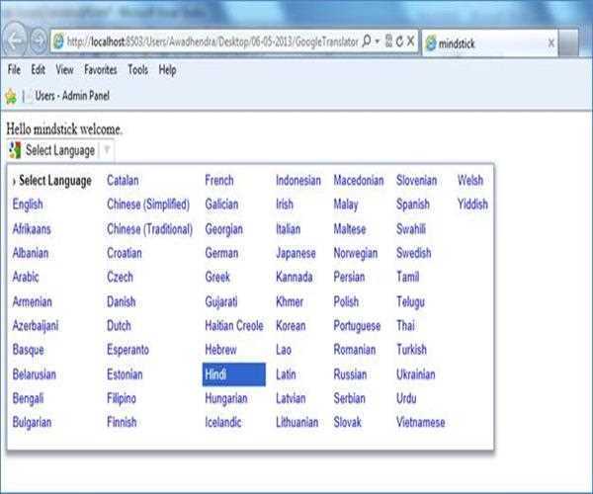This screenshot has width=593, height=494.
Task: Open the Select Language dropdown arrow
Action: coord(107,150)
